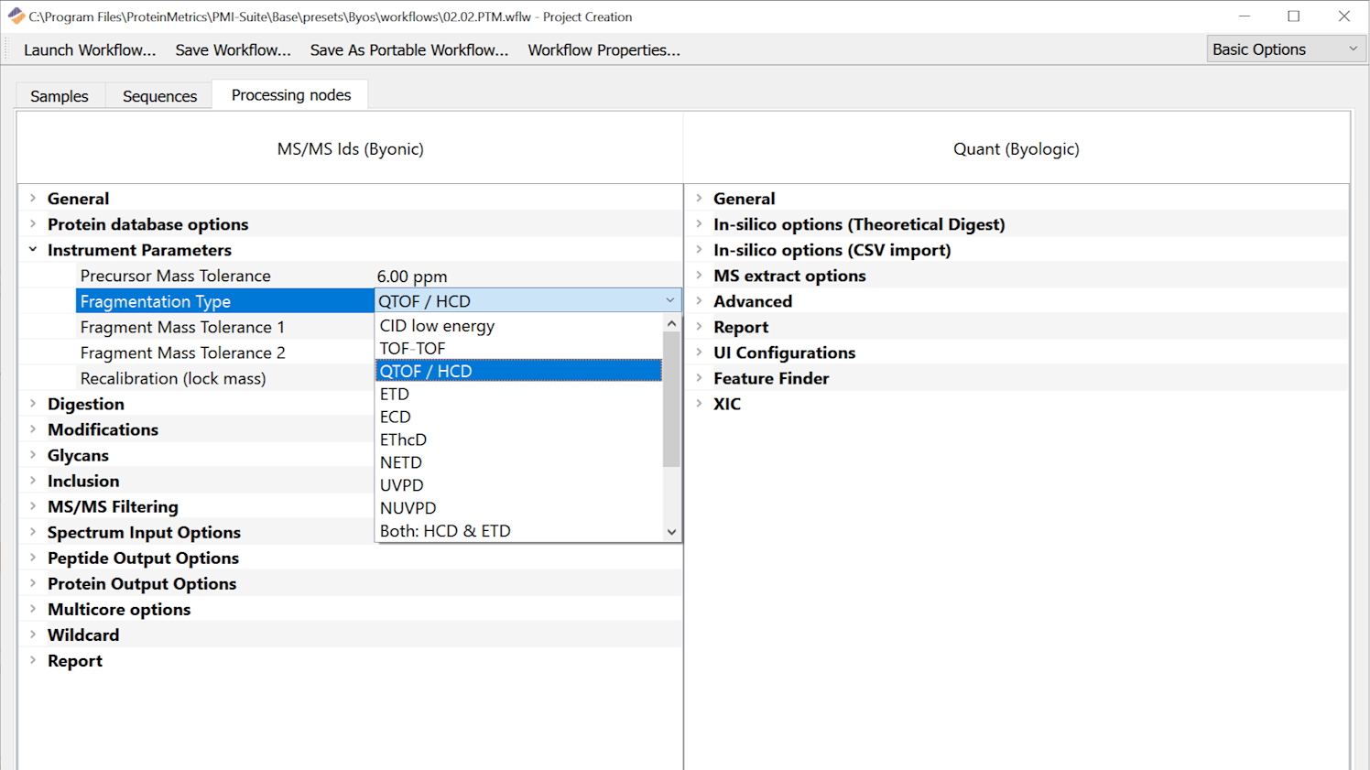Image resolution: width=1370 pixels, height=770 pixels.
Task: Choose CID low energy fragmentation option
Action: [437, 326]
